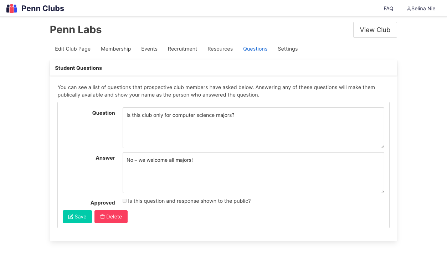Tick the Approved public visibility checkbox

[125, 201]
